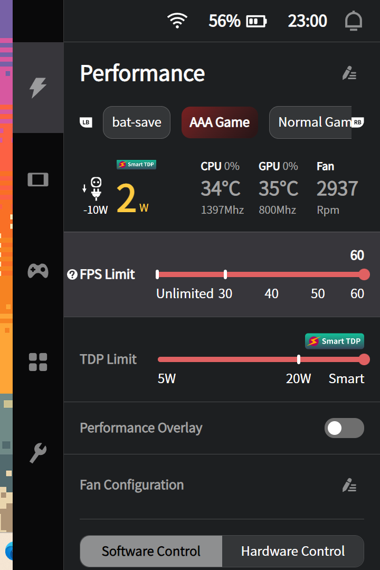Click the FPS Limit slider handle at 60
This screenshot has width=380, height=570.
coord(364,274)
